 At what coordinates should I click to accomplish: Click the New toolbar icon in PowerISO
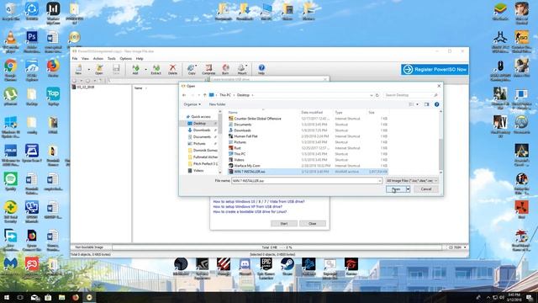78,69
